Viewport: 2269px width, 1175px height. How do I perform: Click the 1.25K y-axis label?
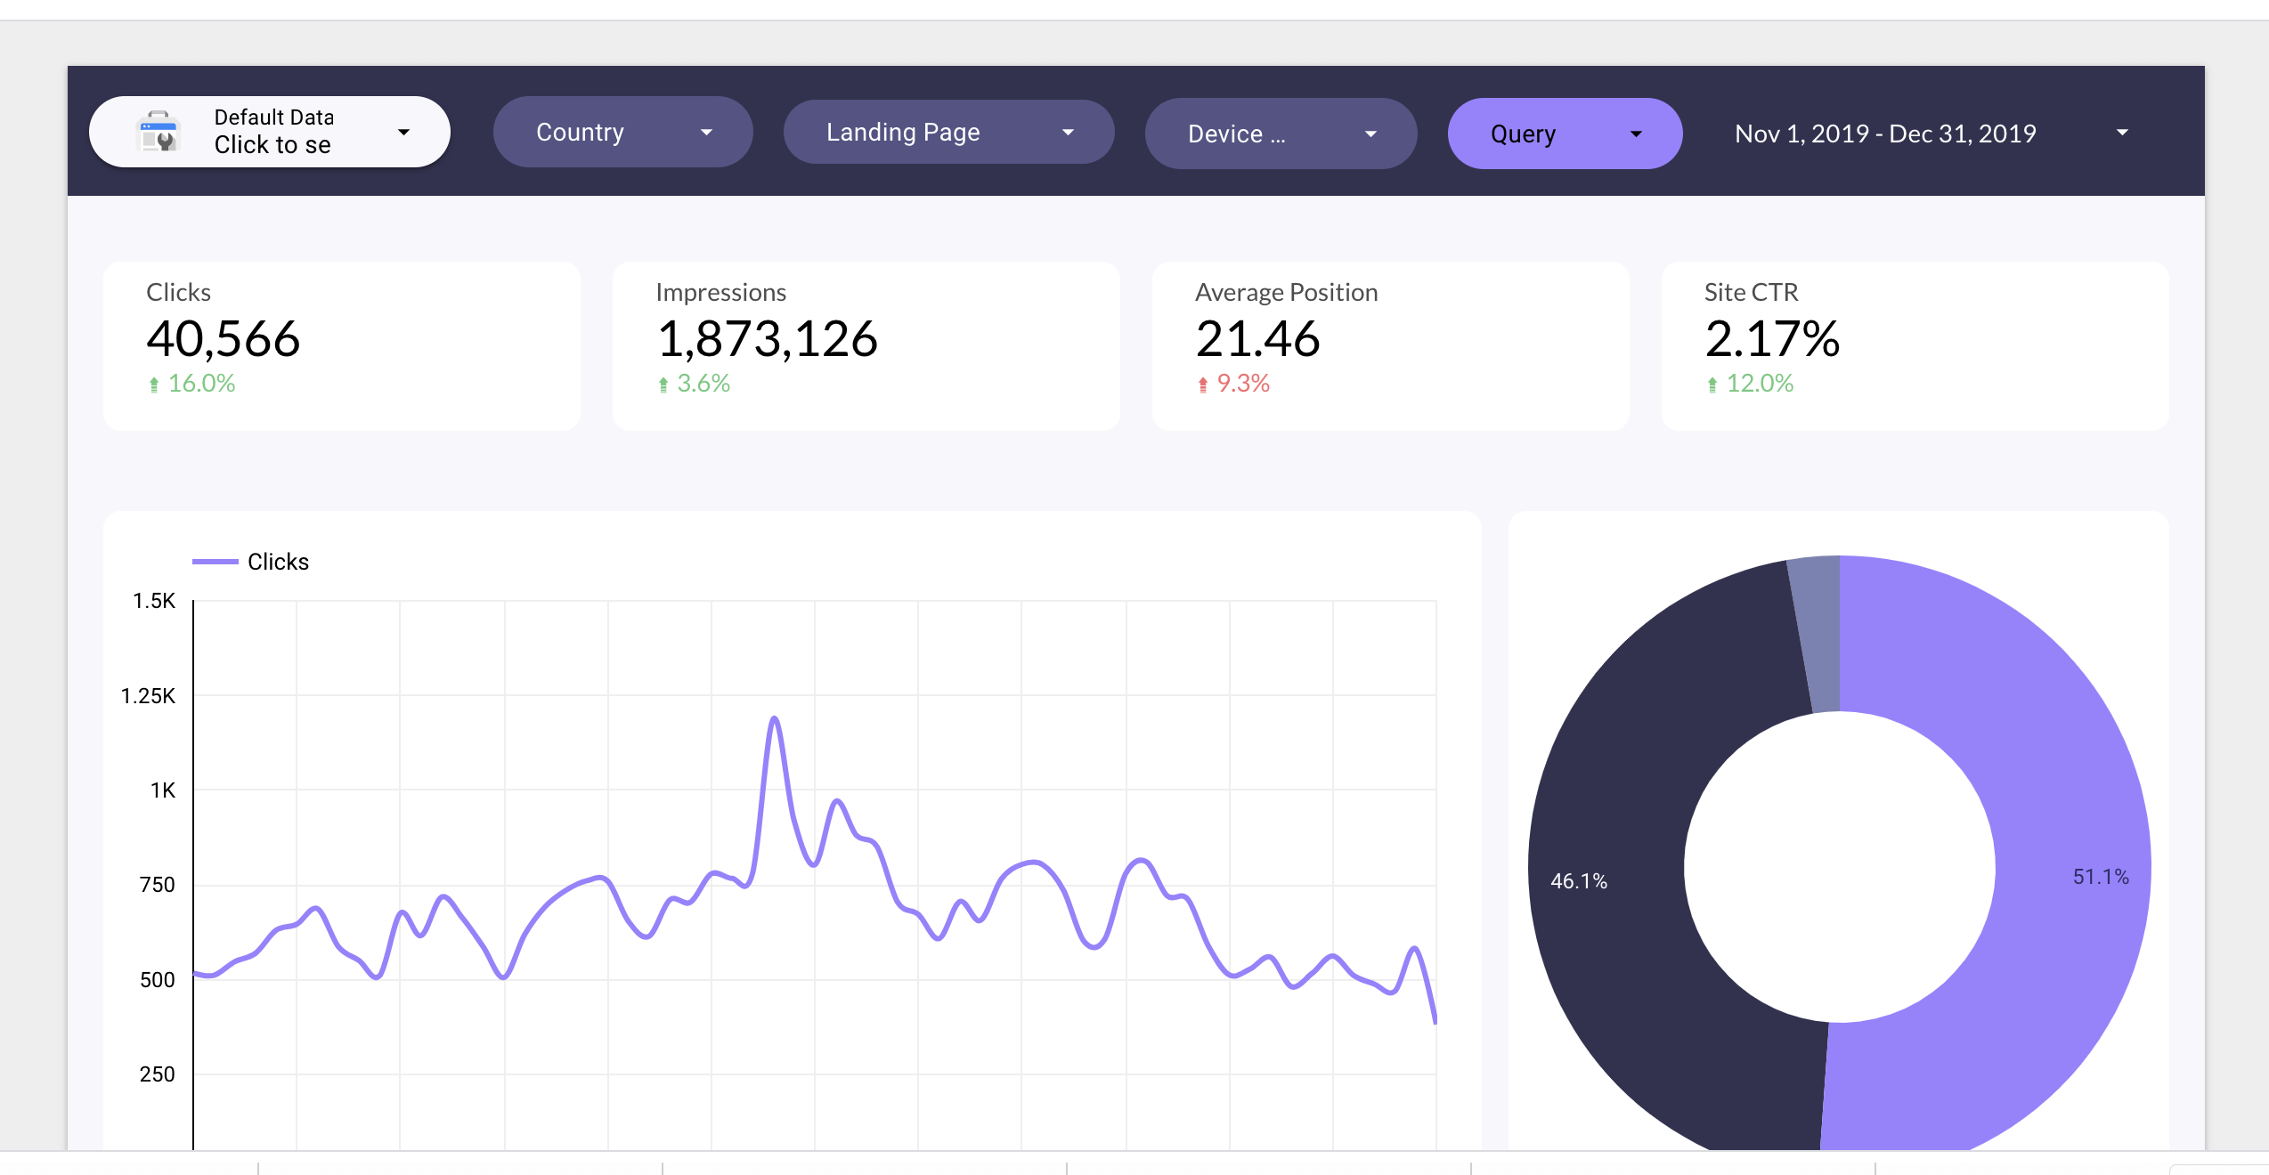tap(148, 696)
